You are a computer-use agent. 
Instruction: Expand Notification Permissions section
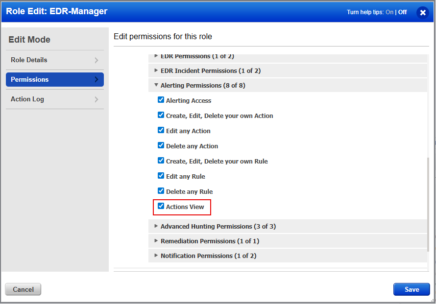156,256
